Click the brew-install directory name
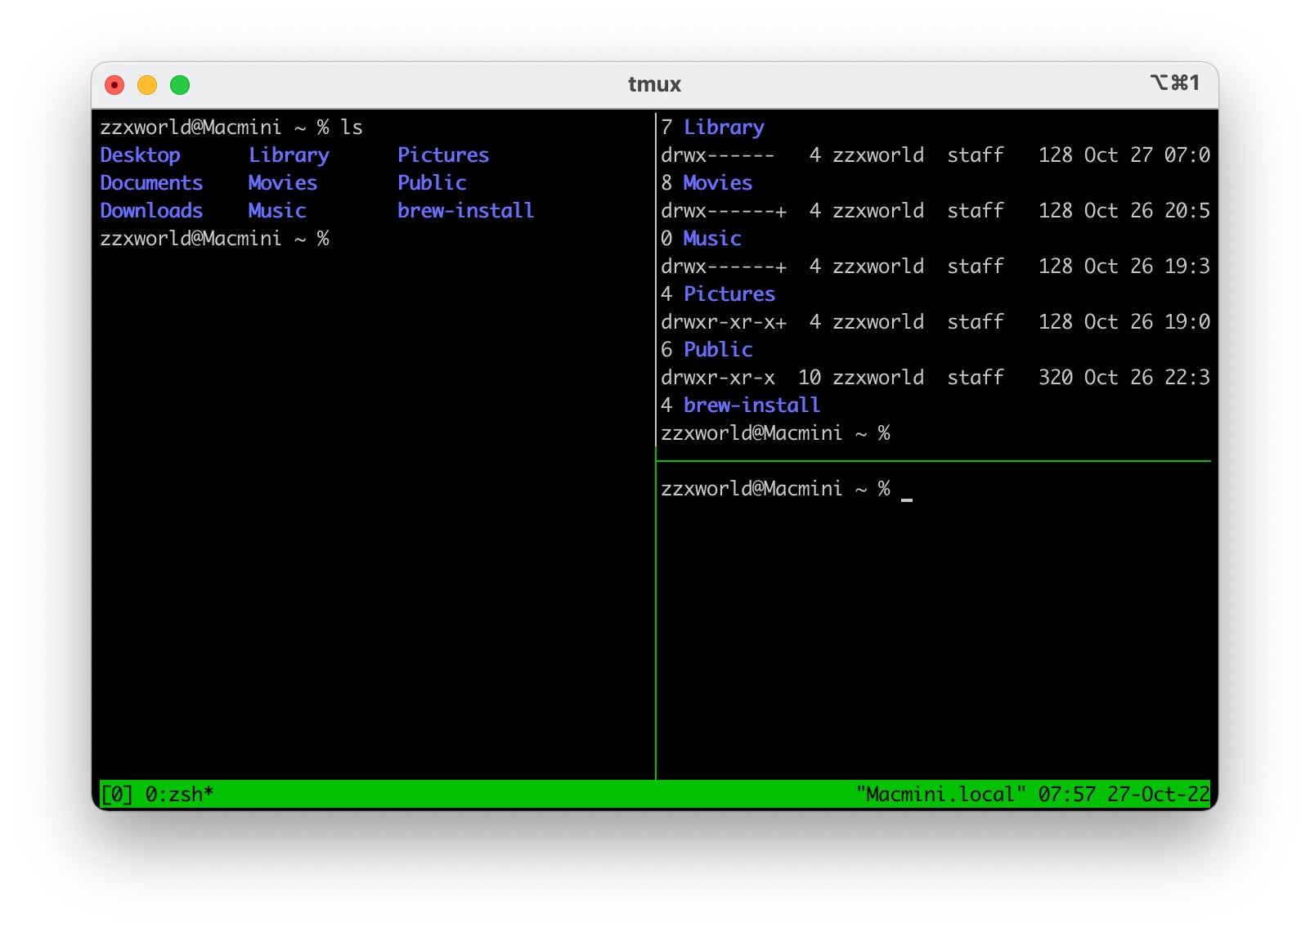 coord(464,210)
